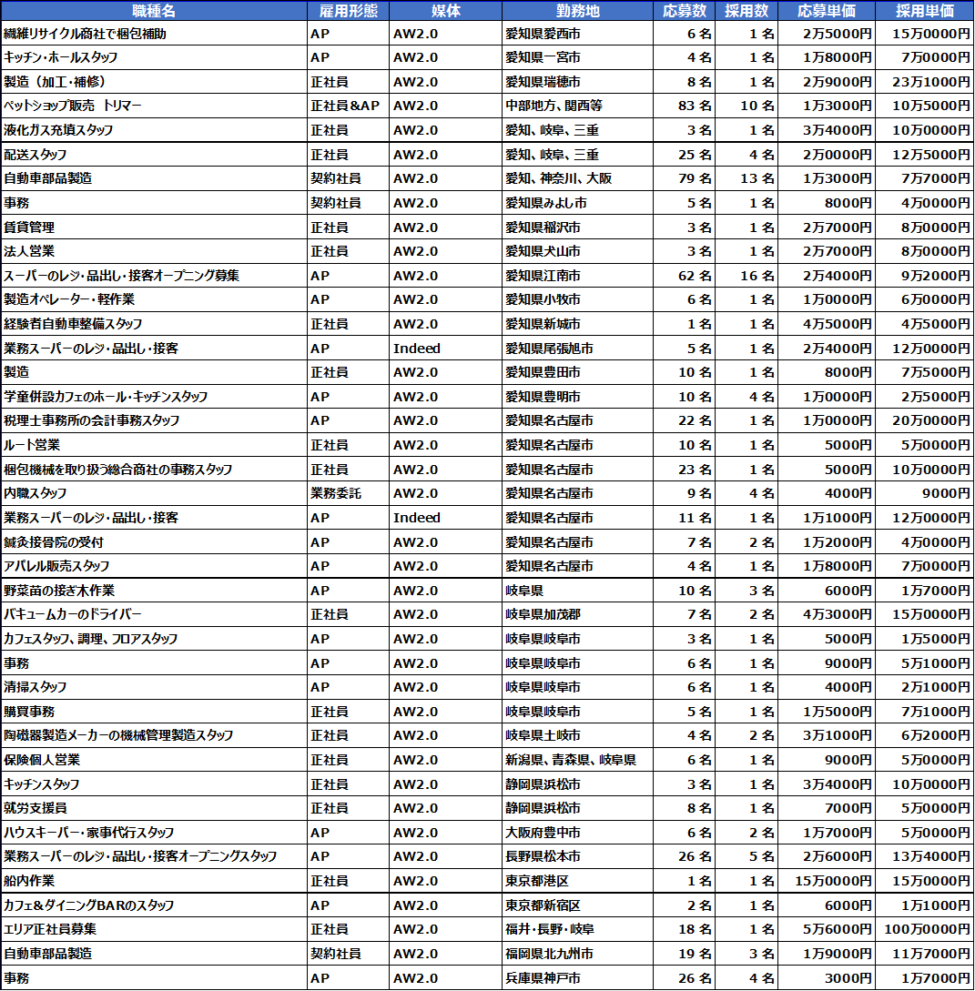
Task: Select the 16 名 hires cell
Action: 757,275
